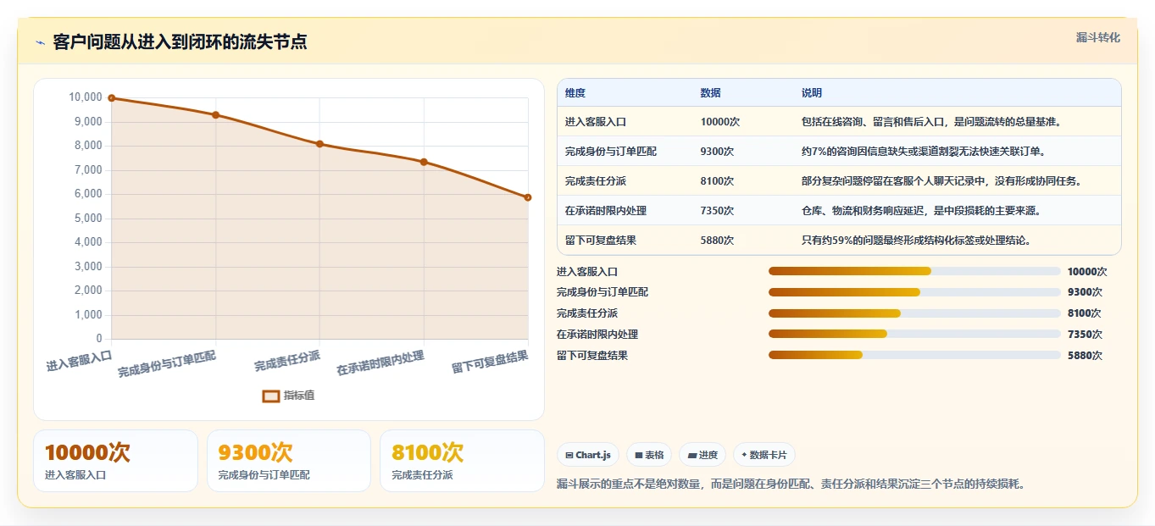Click the chart data point for 完成责任分派
Screen dimensions: 1155x526
click(319, 144)
